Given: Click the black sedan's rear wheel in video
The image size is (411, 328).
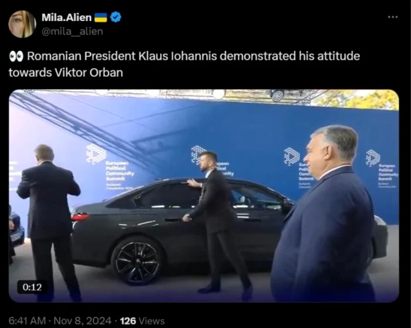Looking at the screenshot, I should coord(137,261).
